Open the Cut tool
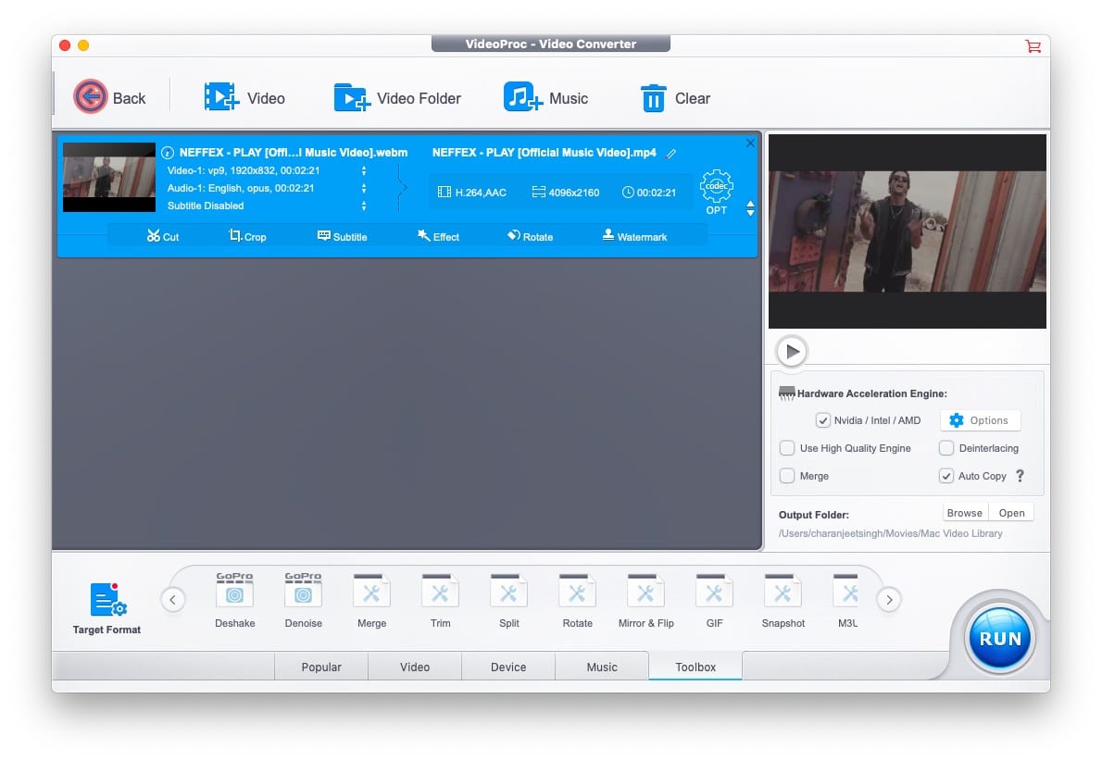This screenshot has height=761, width=1102. (163, 236)
